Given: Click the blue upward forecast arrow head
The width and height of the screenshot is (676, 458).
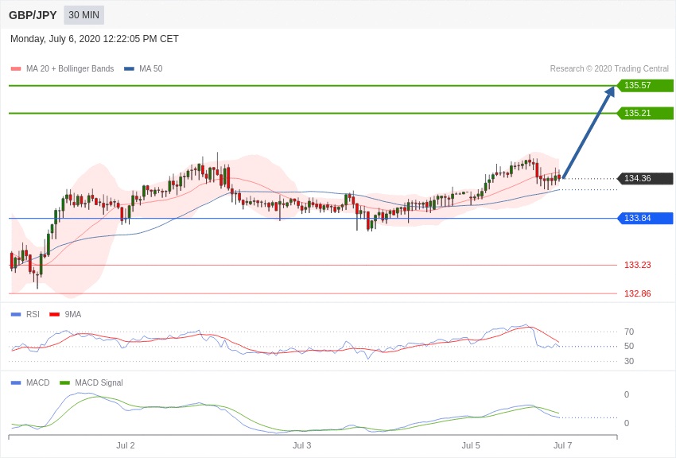Looking at the screenshot, I should click(x=609, y=91).
